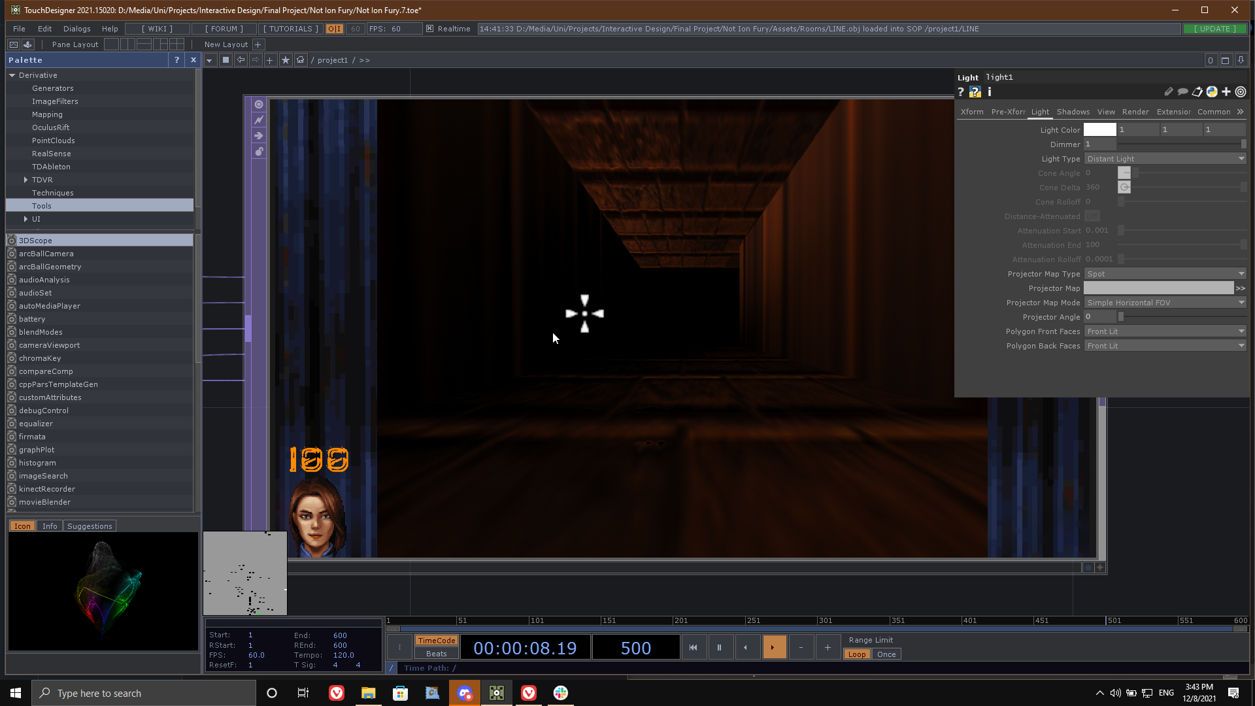Open Palette browser toolbar icon
Image resolution: width=1255 pixels, height=706 pixels.
(x=27, y=44)
